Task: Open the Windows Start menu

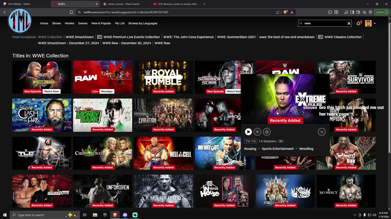Action: click(5, 215)
